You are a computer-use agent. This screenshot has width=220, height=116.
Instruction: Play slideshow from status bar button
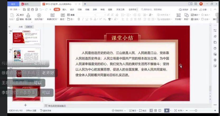point(167,110)
